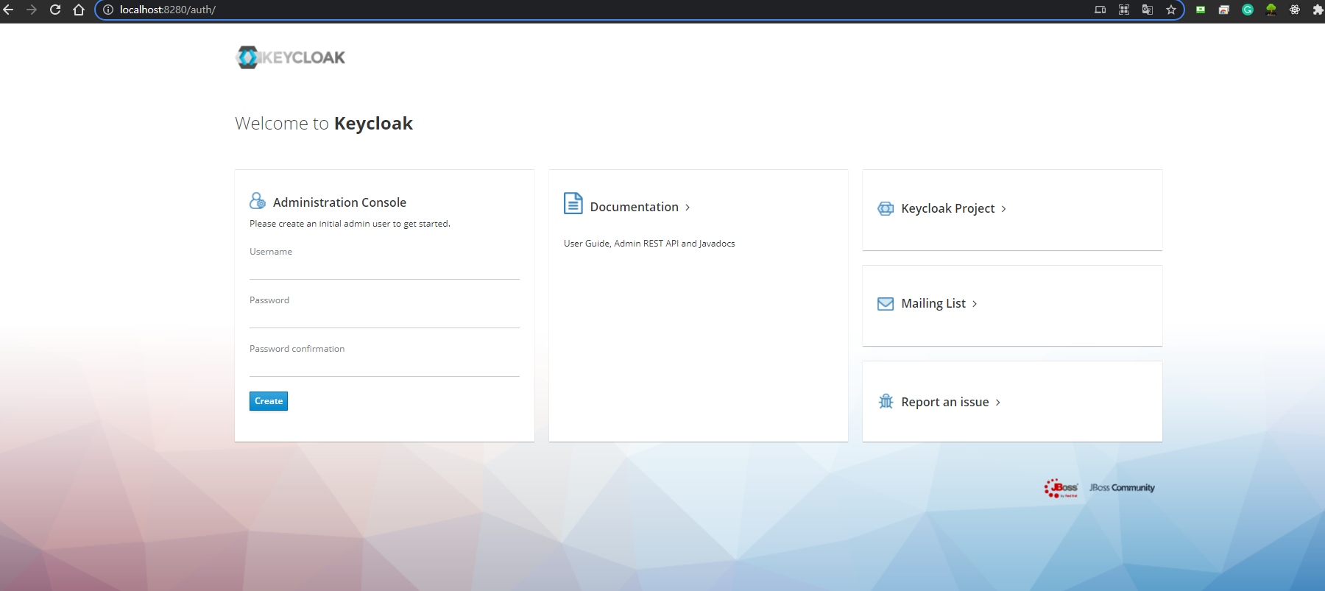Viewport: 1325px width, 591px height.
Task: Click the Username label
Action: (271, 252)
